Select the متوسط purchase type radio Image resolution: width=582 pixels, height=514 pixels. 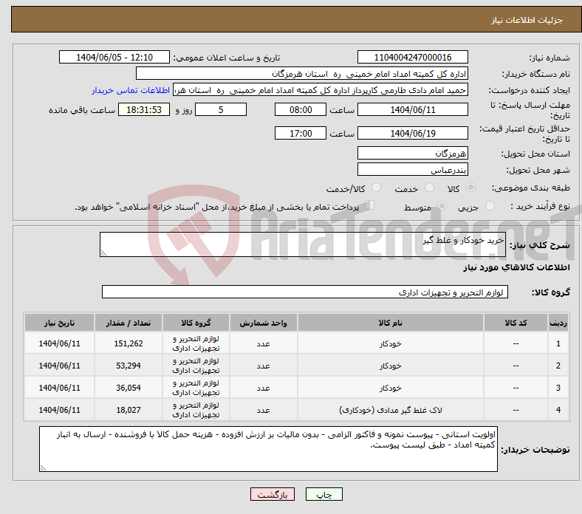pyautogui.click(x=443, y=208)
